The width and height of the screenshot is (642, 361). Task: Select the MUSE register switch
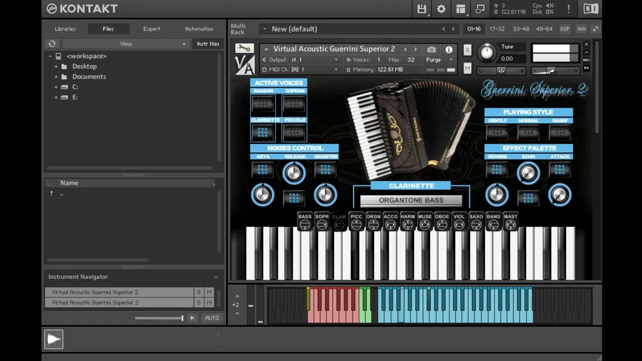424,222
